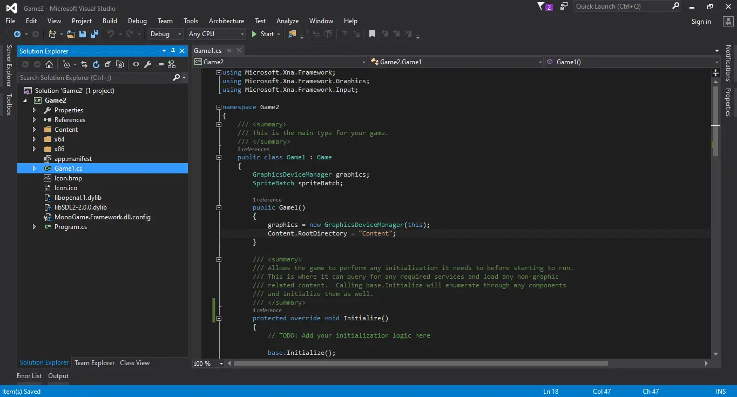Click the Pending Changes Filter clock icon
The width and height of the screenshot is (737, 397).
(66, 64)
